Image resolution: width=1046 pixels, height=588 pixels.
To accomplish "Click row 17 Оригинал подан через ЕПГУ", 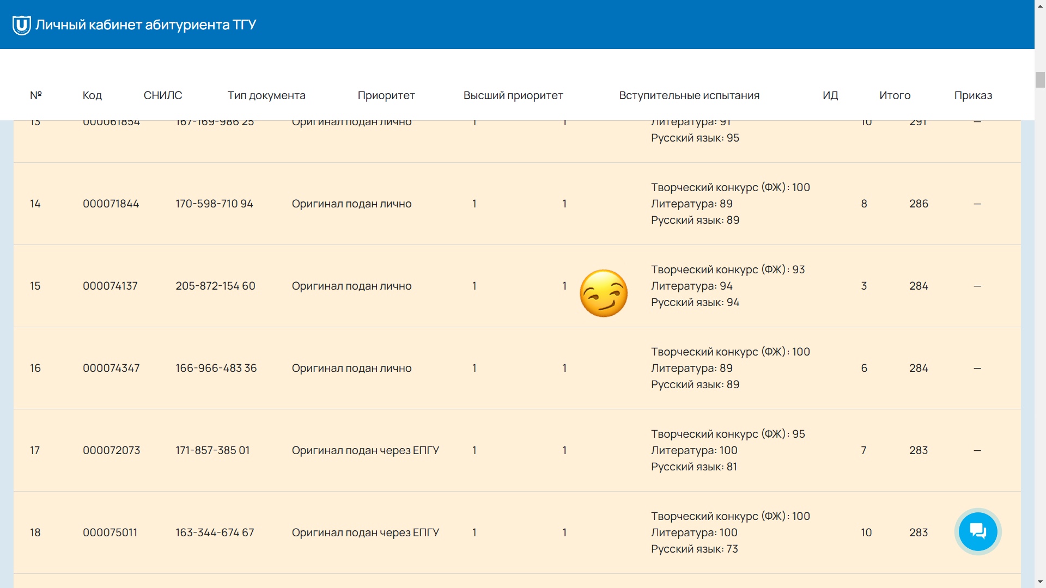I will pyautogui.click(x=365, y=450).
